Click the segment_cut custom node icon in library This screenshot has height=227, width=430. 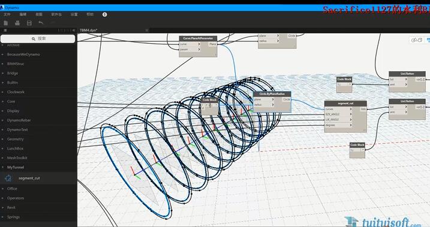tap(8, 178)
